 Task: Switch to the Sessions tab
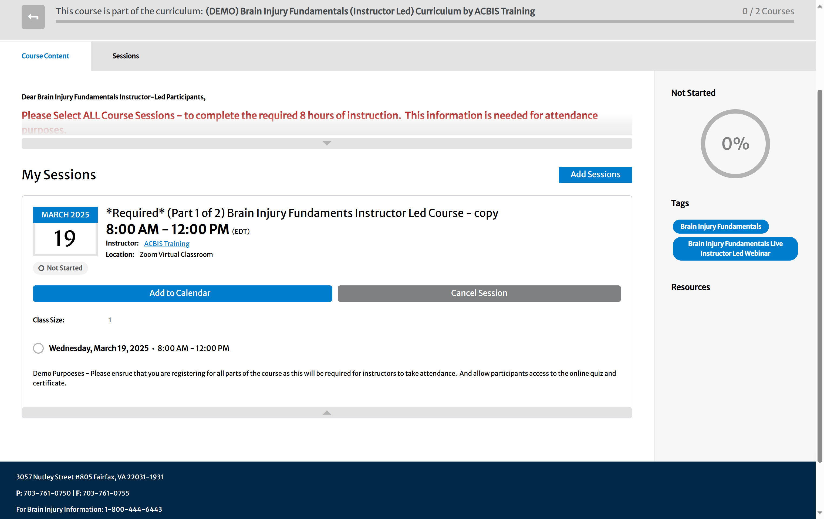coord(126,56)
